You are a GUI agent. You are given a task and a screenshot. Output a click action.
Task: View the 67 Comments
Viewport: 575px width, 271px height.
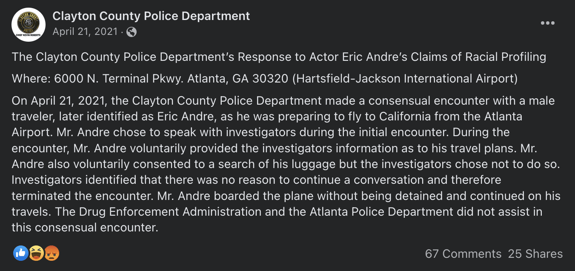coord(463,254)
